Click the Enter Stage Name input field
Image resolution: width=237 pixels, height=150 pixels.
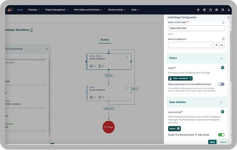click(x=196, y=28)
